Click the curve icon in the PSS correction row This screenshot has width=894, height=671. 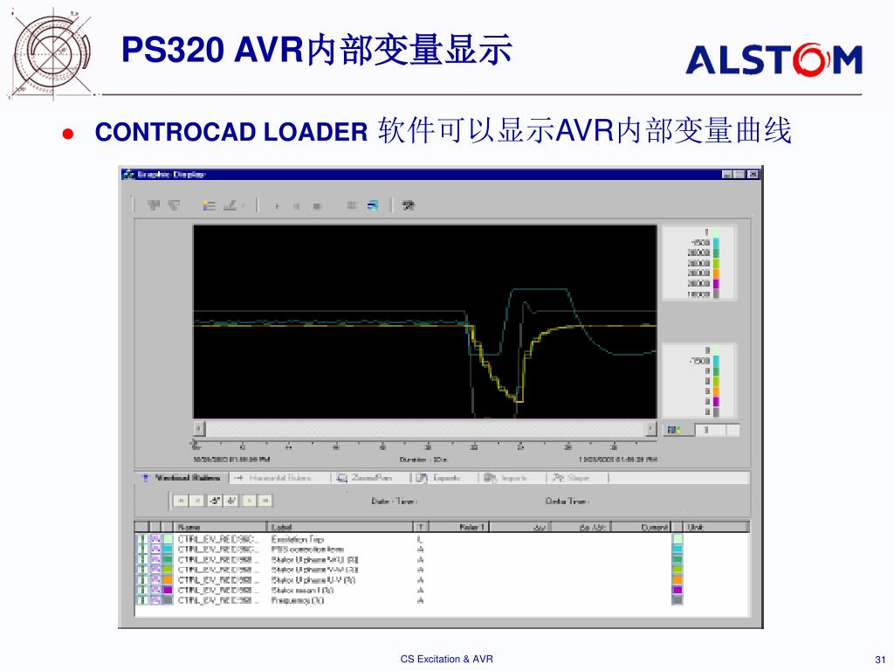pos(155,550)
